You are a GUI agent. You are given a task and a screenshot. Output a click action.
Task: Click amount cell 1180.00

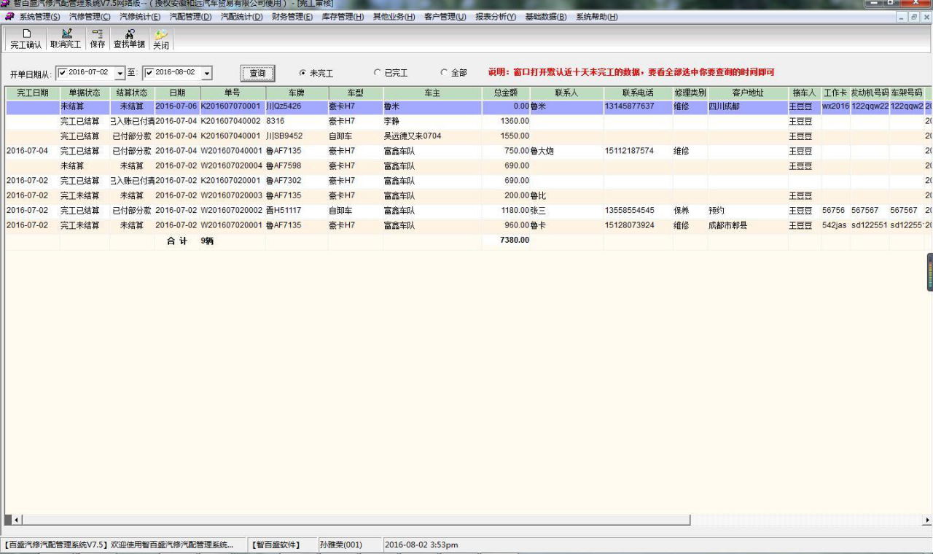515,211
